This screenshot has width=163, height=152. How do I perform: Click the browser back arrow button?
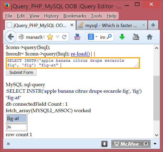pos(11,37)
